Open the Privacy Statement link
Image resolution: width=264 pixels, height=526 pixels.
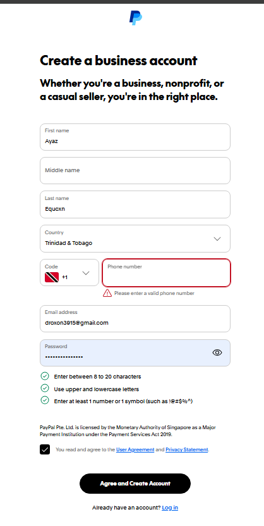pos(187,449)
